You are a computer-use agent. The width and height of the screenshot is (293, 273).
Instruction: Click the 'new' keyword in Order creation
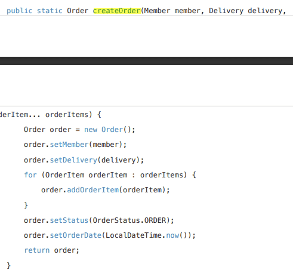click(x=91, y=130)
